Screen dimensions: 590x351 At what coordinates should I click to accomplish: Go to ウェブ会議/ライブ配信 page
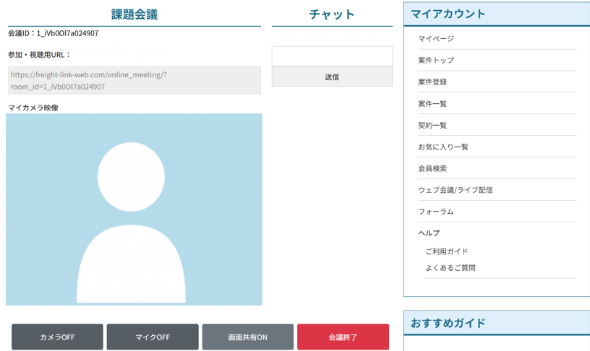tap(456, 190)
